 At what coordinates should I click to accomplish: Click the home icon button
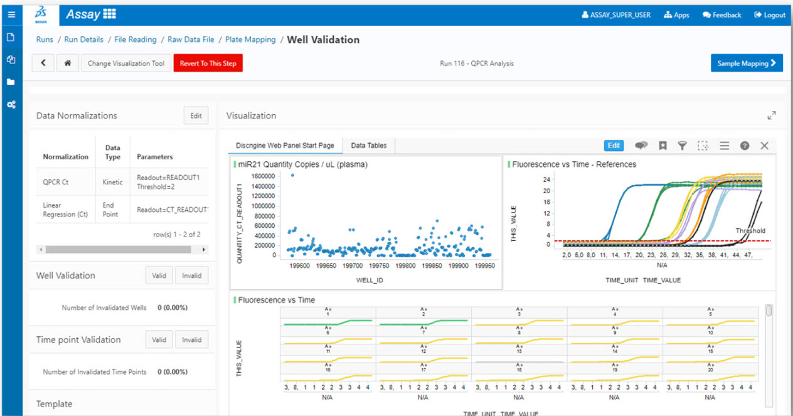pos(67,63)
